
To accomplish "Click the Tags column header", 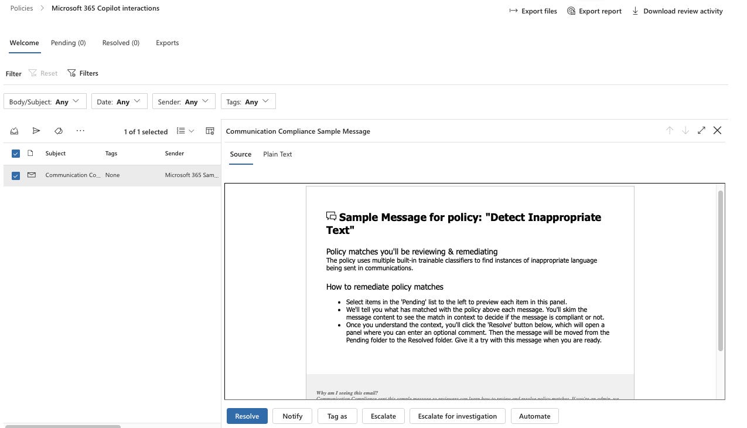I will coord(111,154).
